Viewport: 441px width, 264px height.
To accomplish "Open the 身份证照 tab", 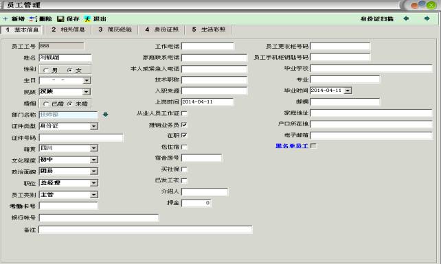I will tap(162, 29).
